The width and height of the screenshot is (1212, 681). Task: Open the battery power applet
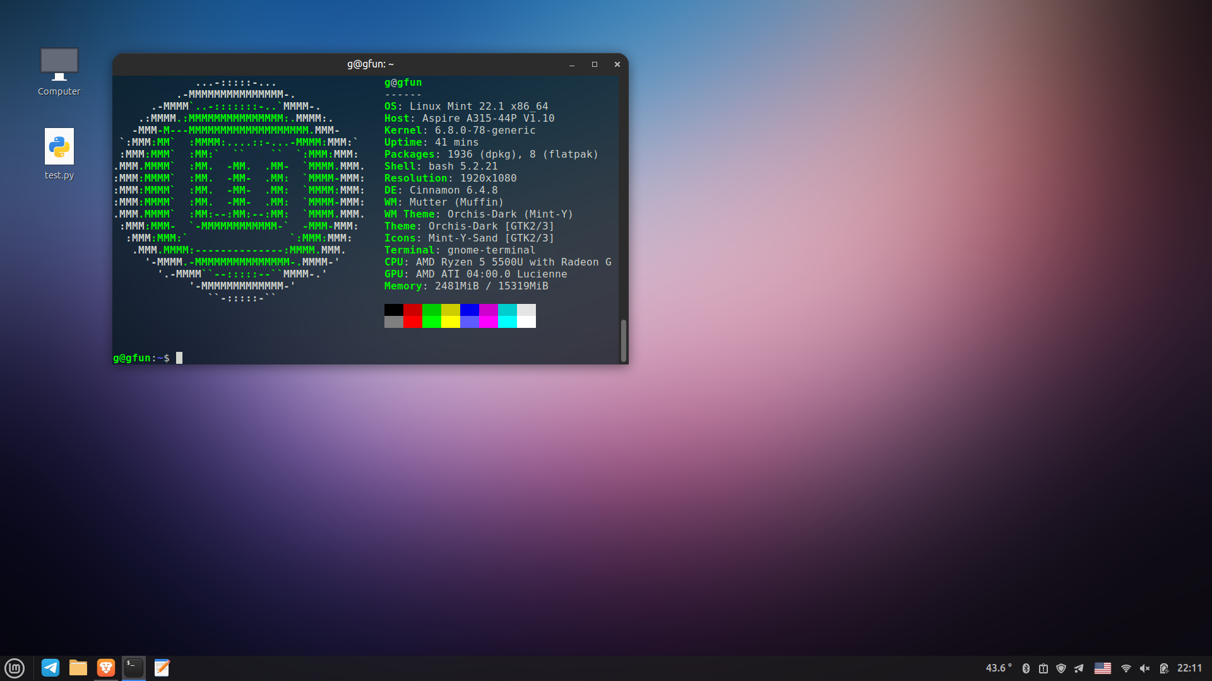1163,668
